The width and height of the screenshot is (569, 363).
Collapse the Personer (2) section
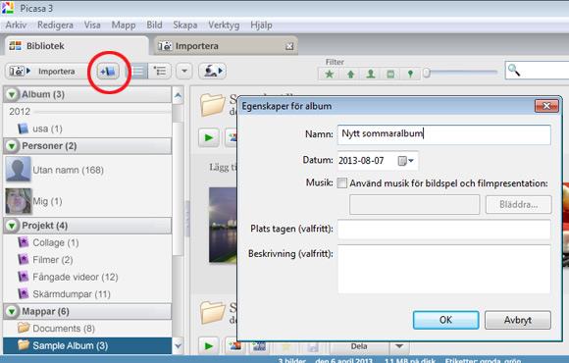[x=12, y=146]
